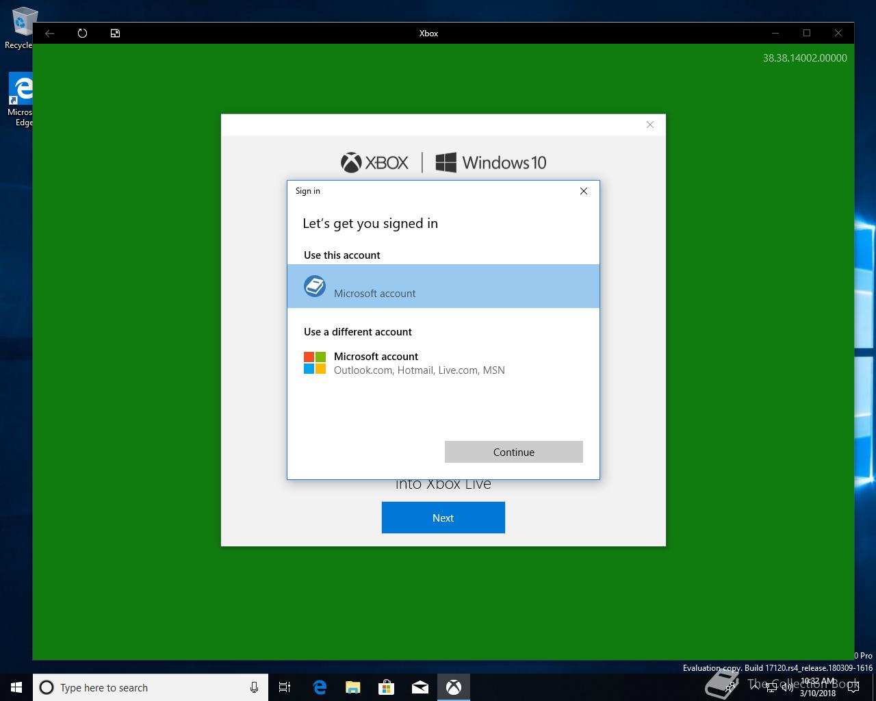Screen dimensions: 876x701
Task: Select the Recycle Bin desktop icon
Action: pos(19,27)
